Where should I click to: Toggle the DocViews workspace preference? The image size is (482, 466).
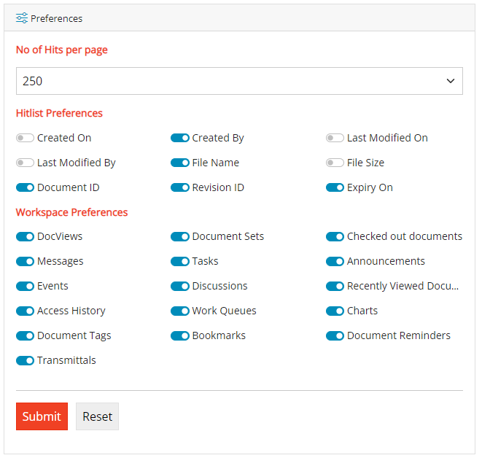(x=26, y=236)
